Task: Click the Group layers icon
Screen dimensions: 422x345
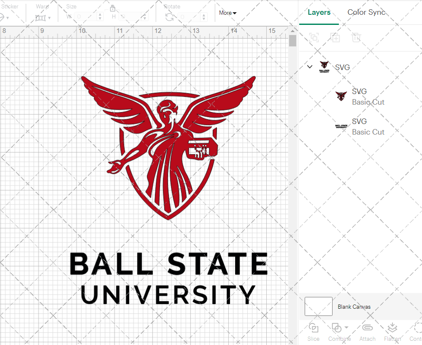Action: pos(314,38)
